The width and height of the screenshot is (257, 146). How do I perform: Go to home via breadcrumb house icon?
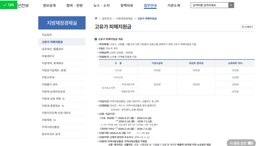click(96, 18)
